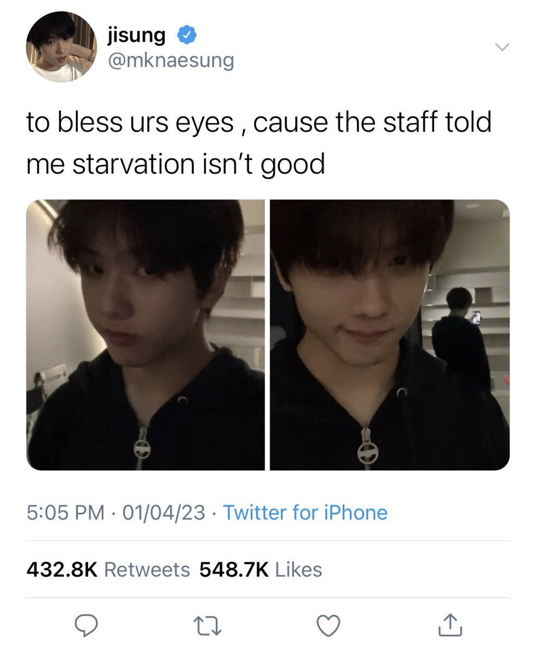Open the Twitter for iPhone source link
Image resolution: width=536 pixels, height=654 pixels.
[x=305, y=512]
